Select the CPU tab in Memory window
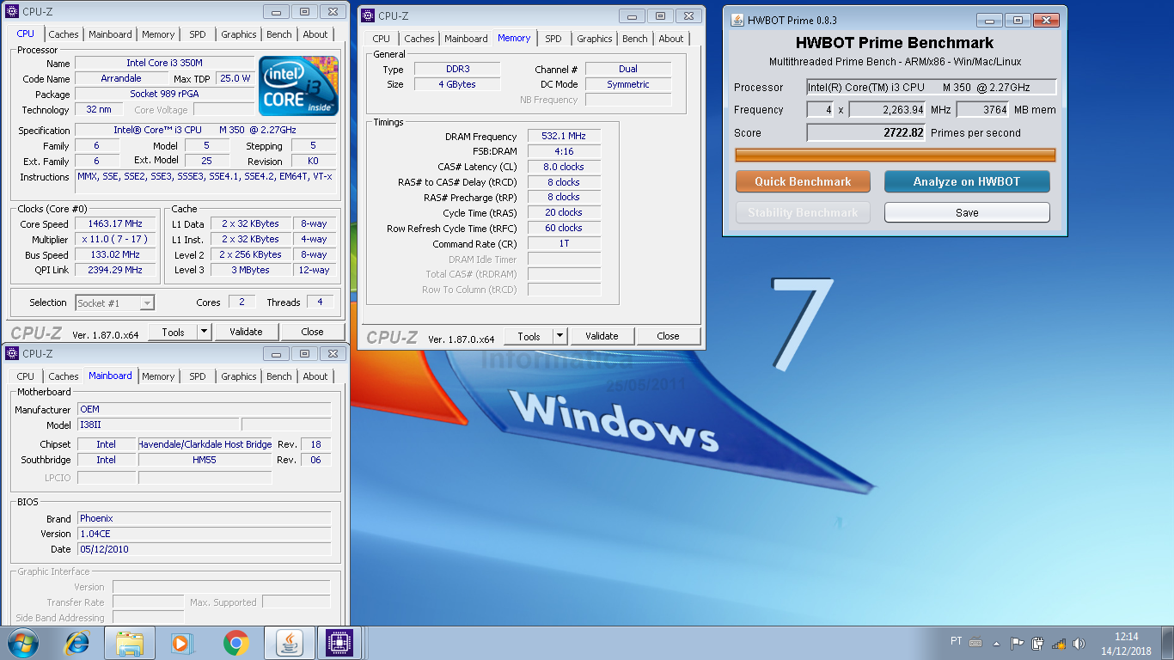The image size is (1174, 660). pos(382,39)
